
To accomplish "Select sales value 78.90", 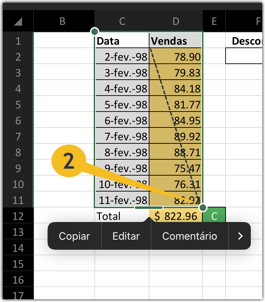I will 175,56.
